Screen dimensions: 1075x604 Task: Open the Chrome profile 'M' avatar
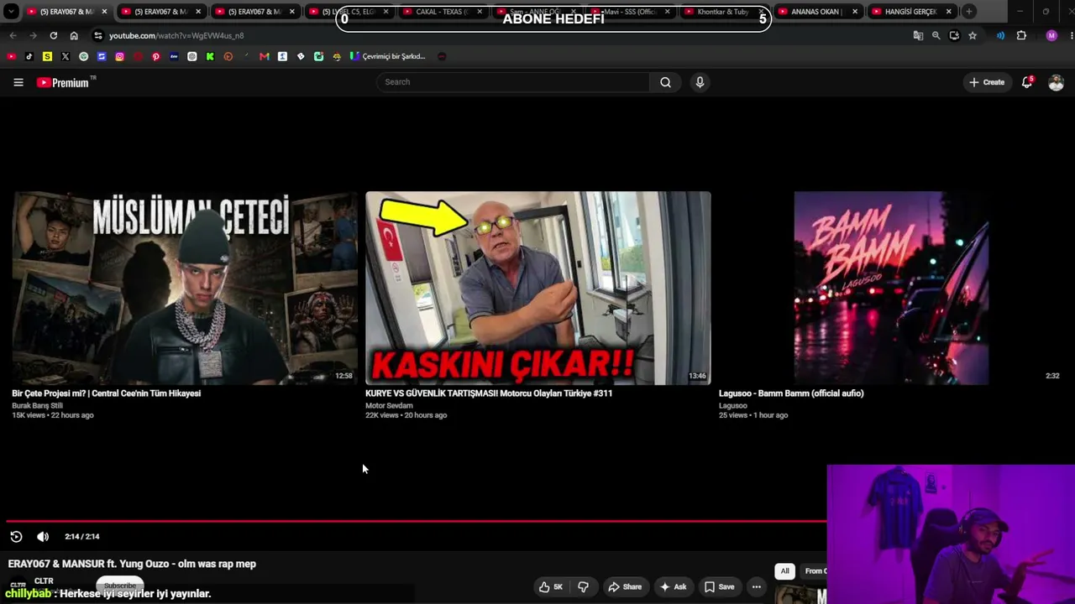click(x=1051, y=36)
